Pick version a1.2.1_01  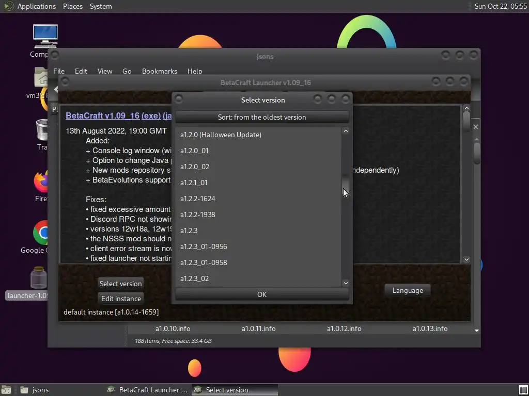pyautogui.click(x=258, y=183)
